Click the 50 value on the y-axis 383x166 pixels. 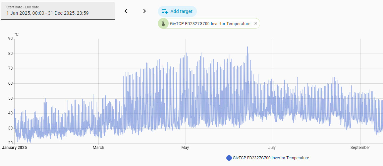[10, 98]
